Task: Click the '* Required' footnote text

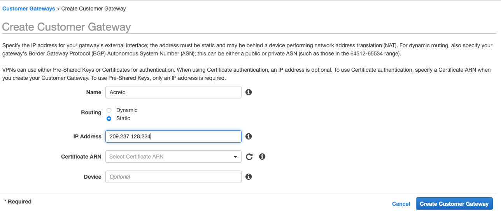Action: point(18,202)
